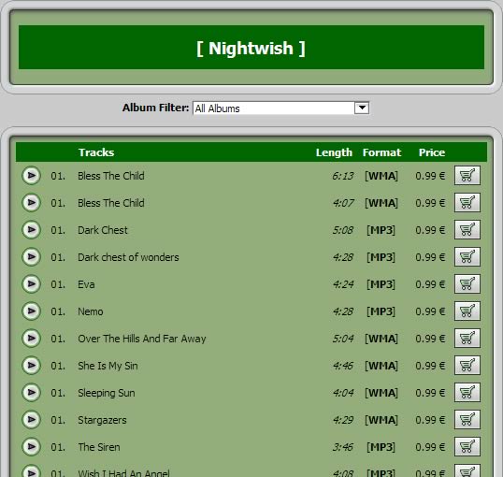
Task: Add Over The Hills And Far Away to cart
Action: click(x=467, y=338)
